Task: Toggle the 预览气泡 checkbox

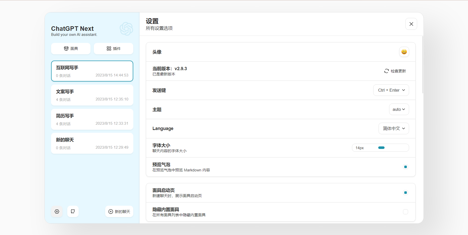Action: (x=406, y=167)
